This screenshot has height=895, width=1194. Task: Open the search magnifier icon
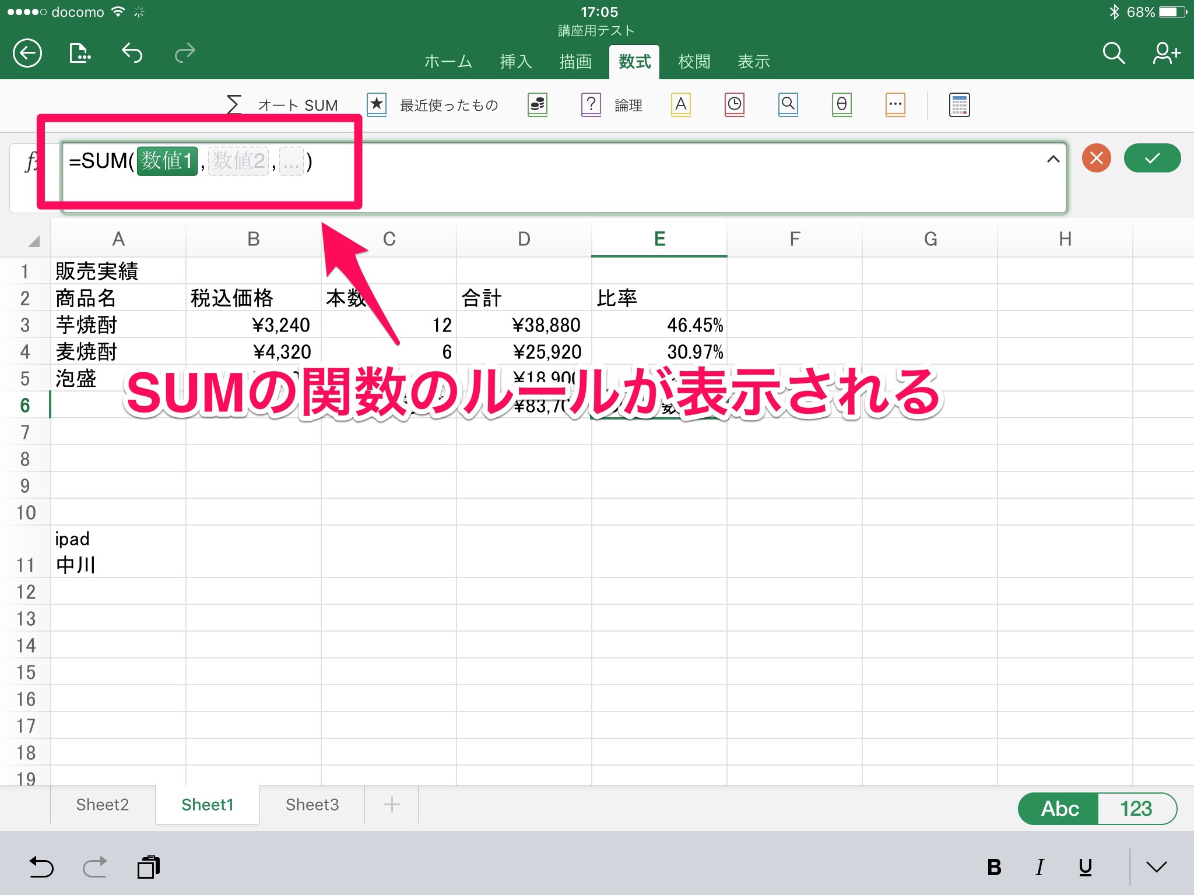[x=1113, y=54]
